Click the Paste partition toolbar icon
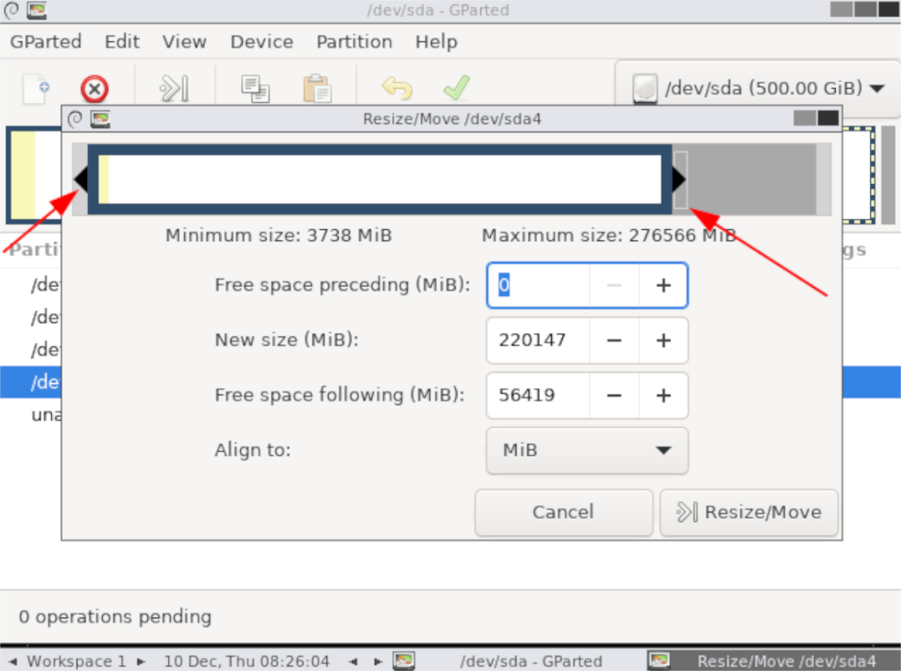Viewport: 901px width, 671px height. click(x=316, y=88)
